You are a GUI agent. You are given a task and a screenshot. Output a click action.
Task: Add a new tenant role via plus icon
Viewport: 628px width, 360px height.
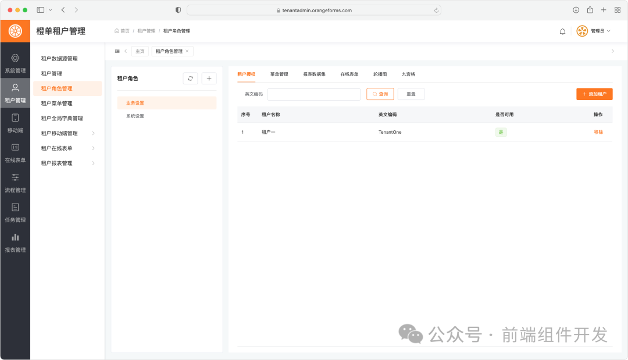pos(209,78)
